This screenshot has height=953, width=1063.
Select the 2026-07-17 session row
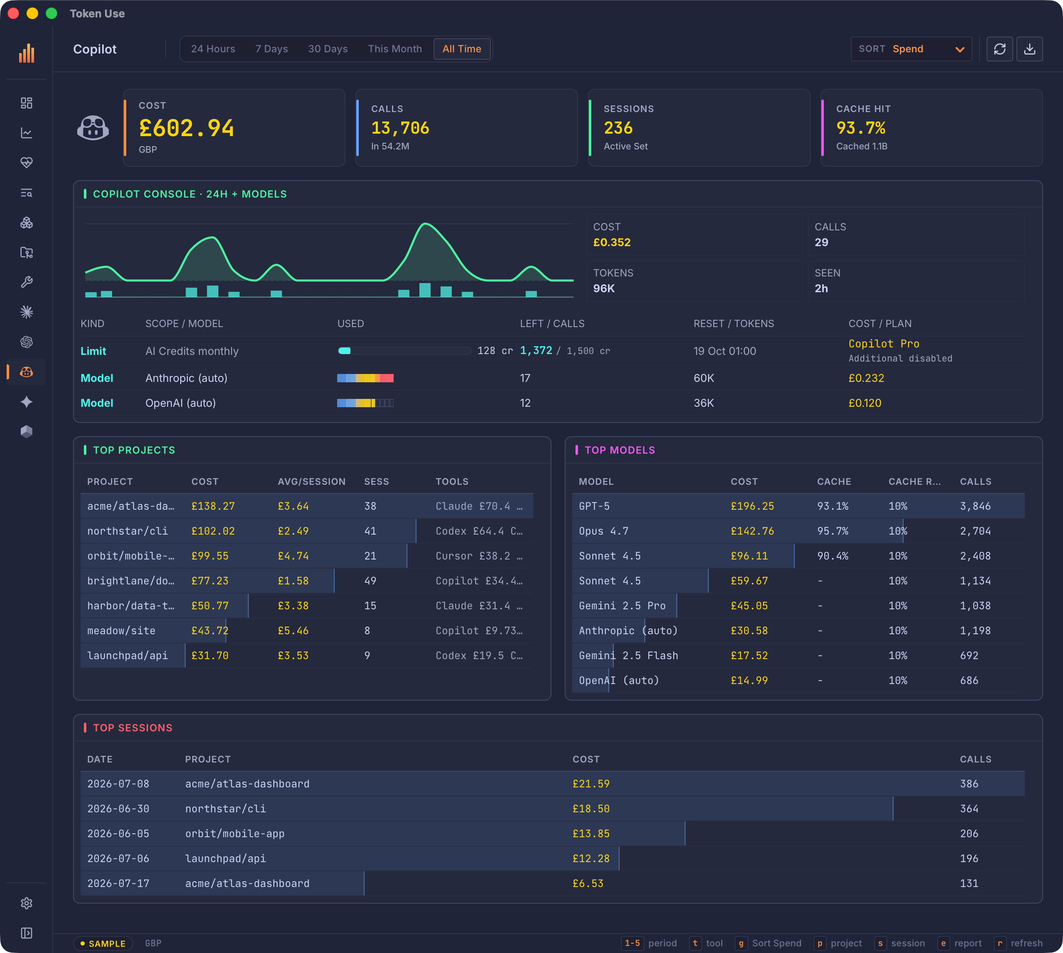(x=553, y=883)
